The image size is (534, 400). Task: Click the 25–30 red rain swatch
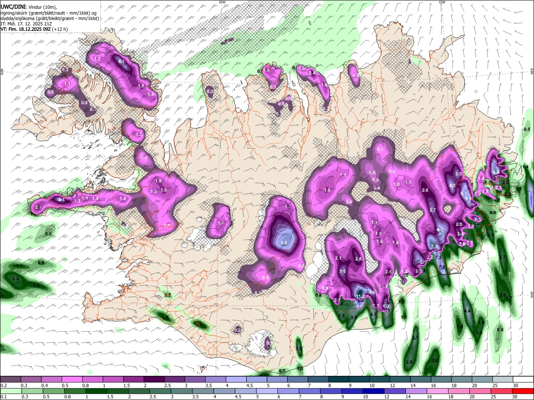pos(501,391)
